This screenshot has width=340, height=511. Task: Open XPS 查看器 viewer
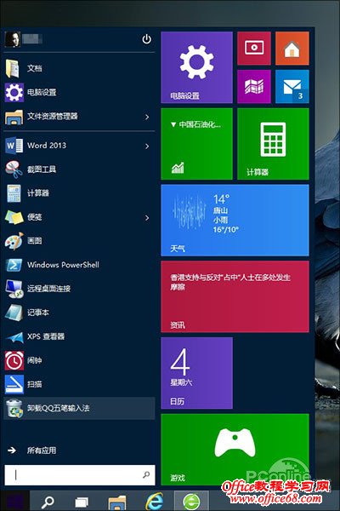[x=79, y=336]
